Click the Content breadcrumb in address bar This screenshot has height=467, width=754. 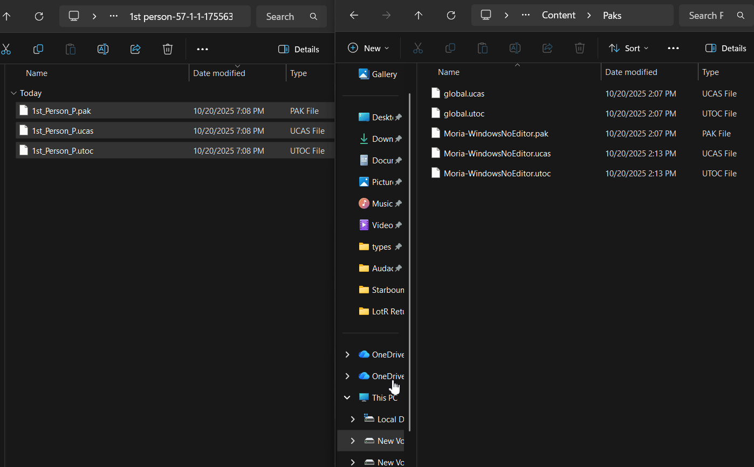click(x=558, y=16)
